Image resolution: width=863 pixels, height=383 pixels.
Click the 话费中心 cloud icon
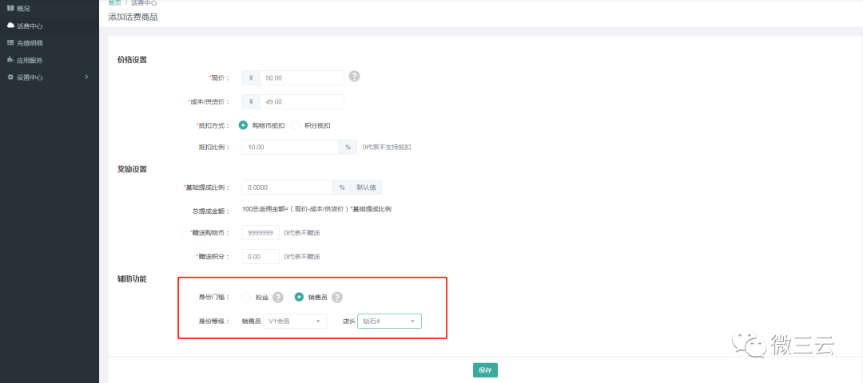pos(10,26)
